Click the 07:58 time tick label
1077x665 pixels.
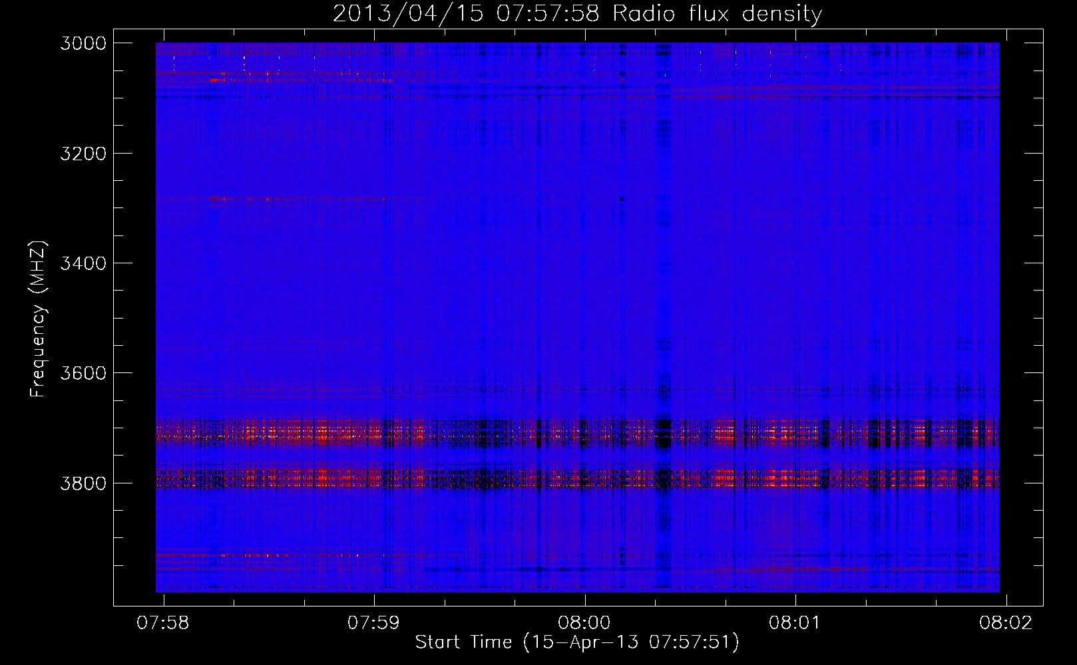tap(163, 622)
